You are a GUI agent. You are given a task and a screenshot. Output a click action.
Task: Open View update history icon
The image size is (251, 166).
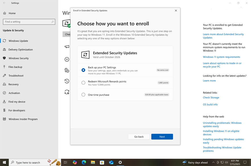[66, 81]
